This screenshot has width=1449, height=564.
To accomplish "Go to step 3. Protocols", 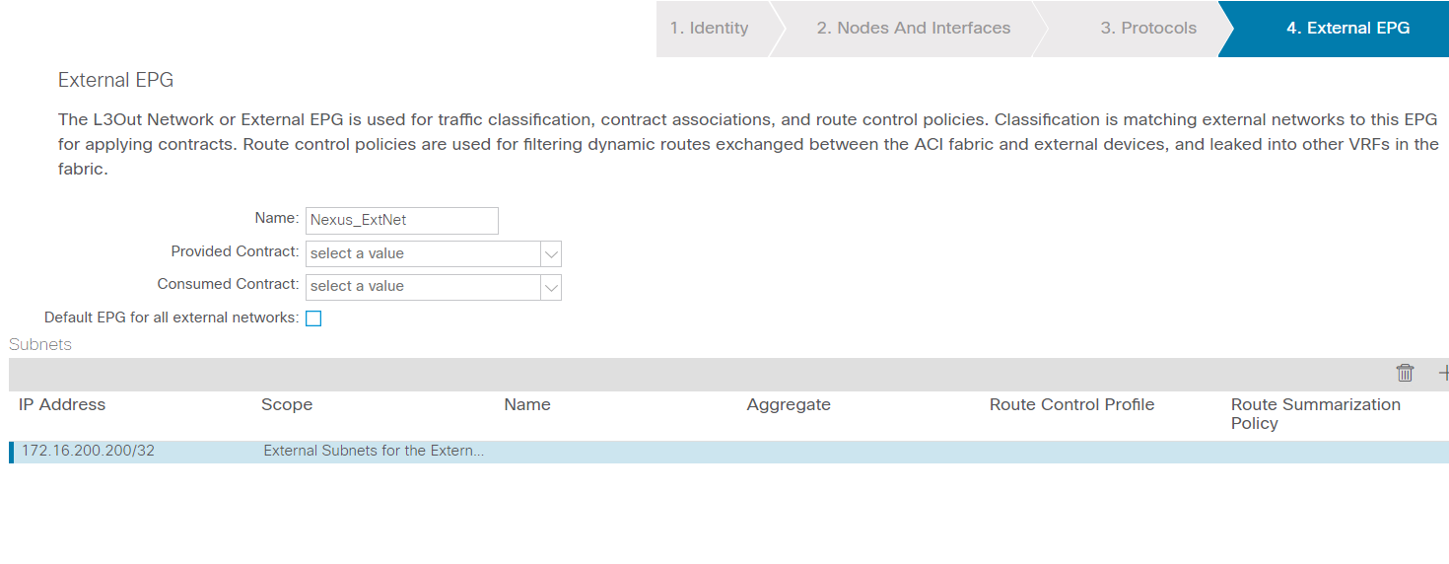I will 1148,29.
